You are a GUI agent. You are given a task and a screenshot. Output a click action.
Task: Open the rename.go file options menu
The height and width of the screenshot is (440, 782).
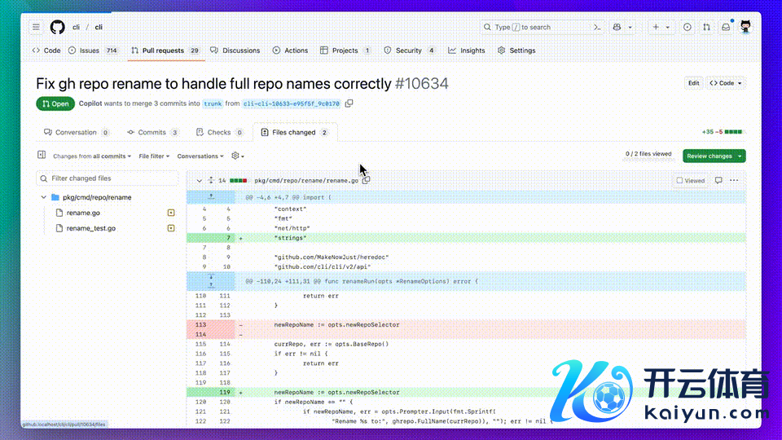(734, 180)
